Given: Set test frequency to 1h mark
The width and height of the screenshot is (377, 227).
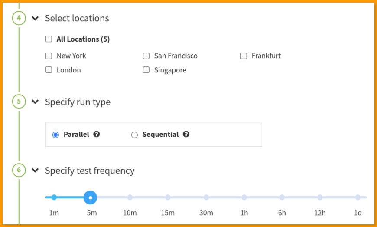Looking at the screenshot, I should pos(244,197).
